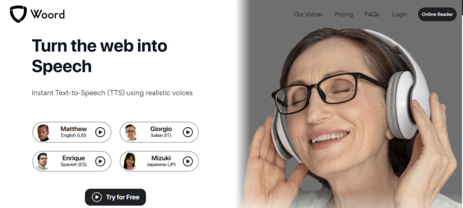
Task: Click Mizuki's avatar photo
Action: (130, 162)
